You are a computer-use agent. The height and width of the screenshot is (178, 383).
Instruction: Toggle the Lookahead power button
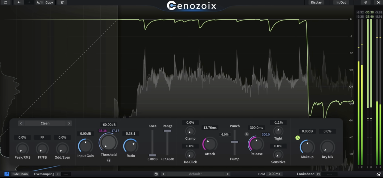[318, 174]
